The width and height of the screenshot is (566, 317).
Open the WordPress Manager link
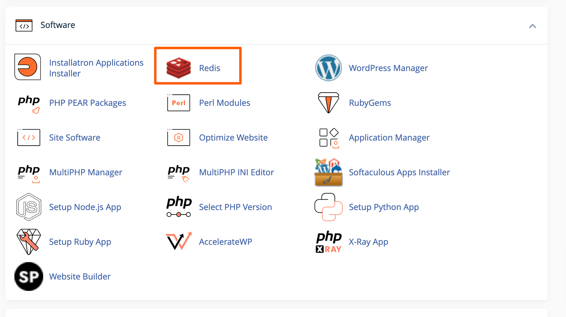pos(388,68)
